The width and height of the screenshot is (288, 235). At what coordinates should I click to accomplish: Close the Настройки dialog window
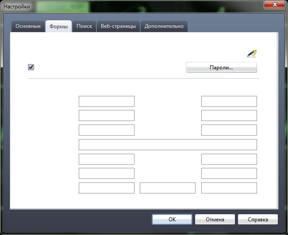pos(275,4)
